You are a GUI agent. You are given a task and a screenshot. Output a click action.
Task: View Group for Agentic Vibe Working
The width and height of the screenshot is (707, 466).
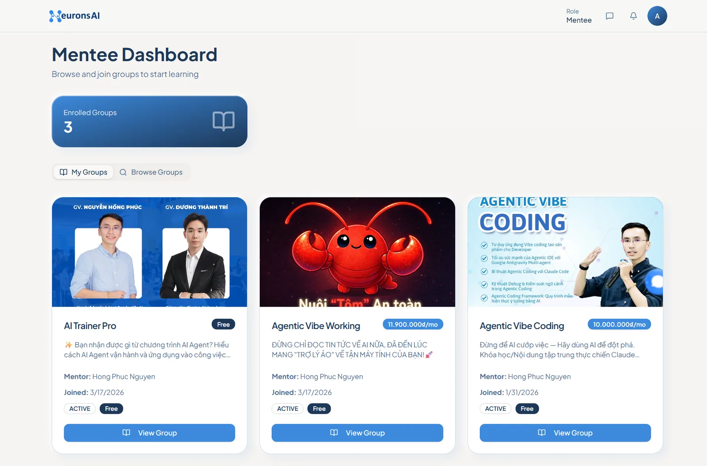click(x=357, y=433)
